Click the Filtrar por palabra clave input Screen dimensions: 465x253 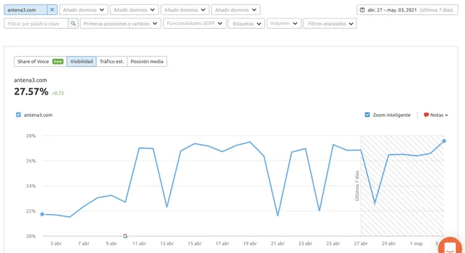36,24
